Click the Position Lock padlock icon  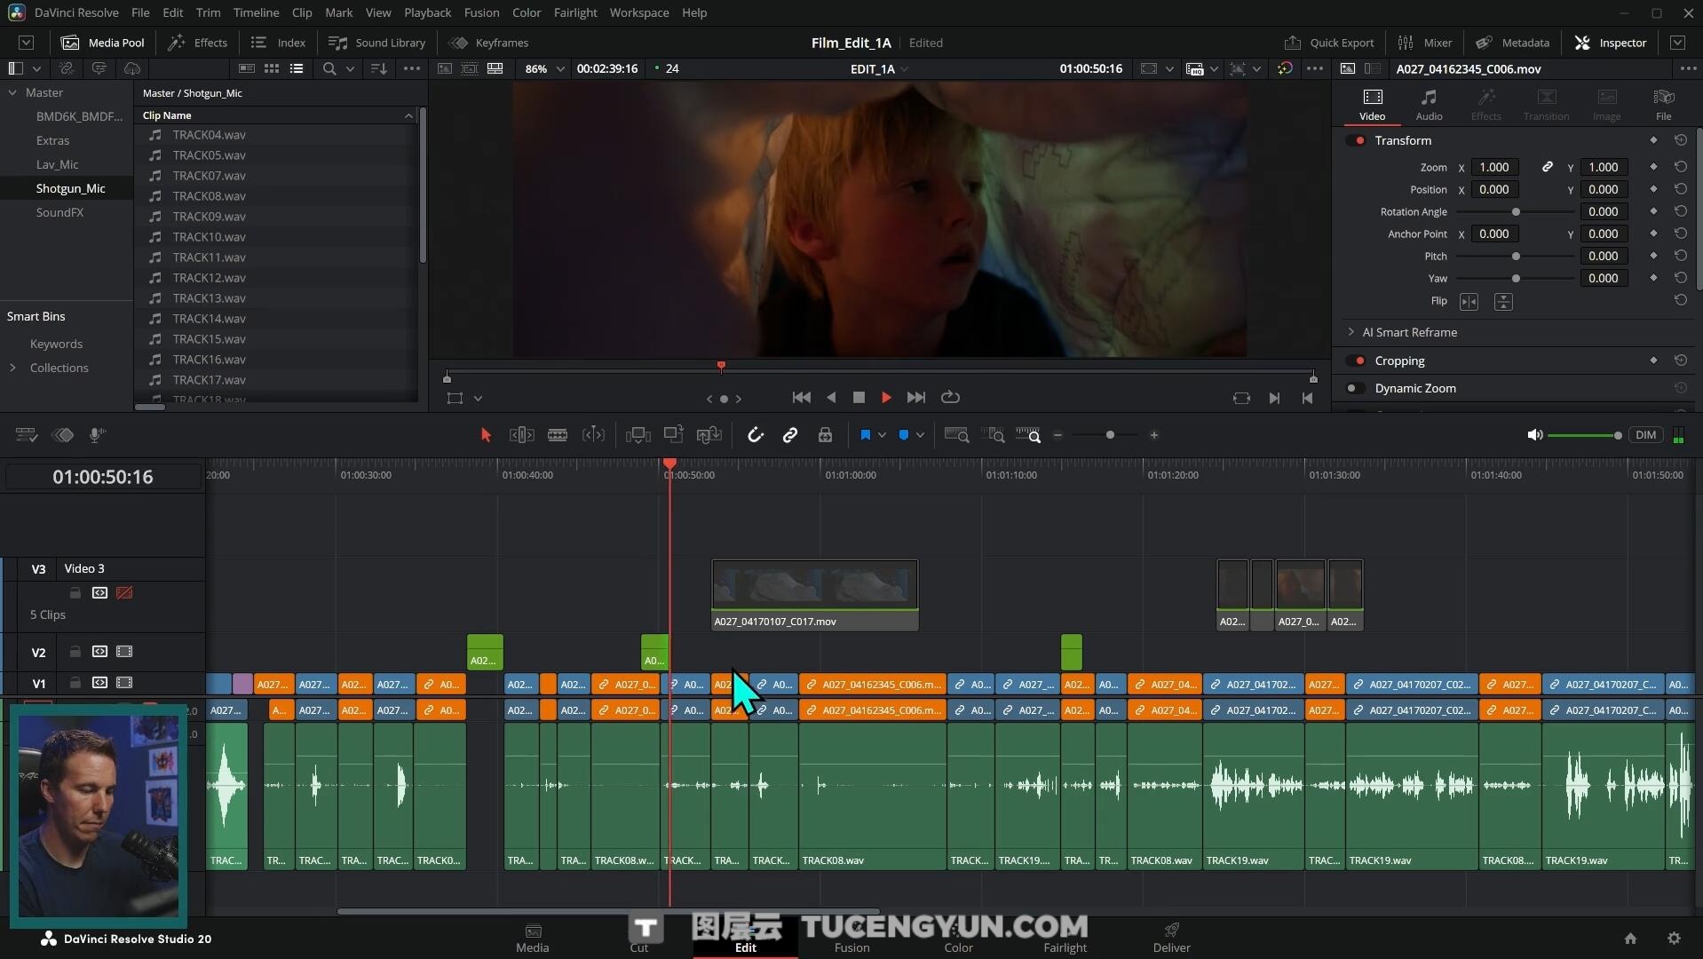point(825,435)
